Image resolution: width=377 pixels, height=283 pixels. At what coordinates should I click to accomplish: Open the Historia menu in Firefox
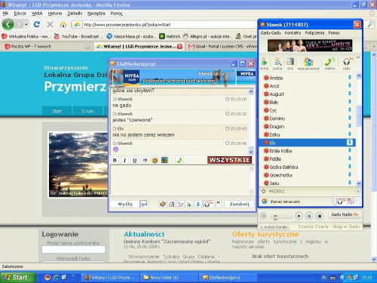(x=55, y=14)
